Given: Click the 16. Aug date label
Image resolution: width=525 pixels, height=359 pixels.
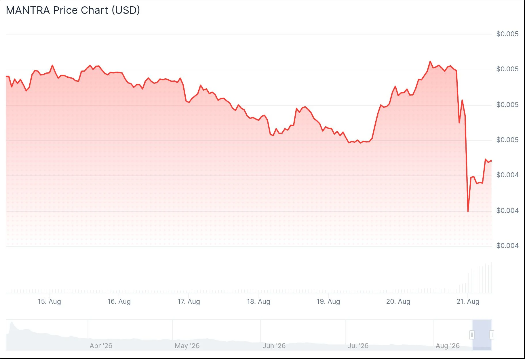Looking at the screenshot, I should [x=119, y=301].
